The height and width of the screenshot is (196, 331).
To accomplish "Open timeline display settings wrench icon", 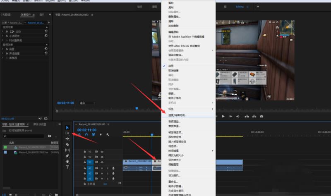I will (108, 135).
